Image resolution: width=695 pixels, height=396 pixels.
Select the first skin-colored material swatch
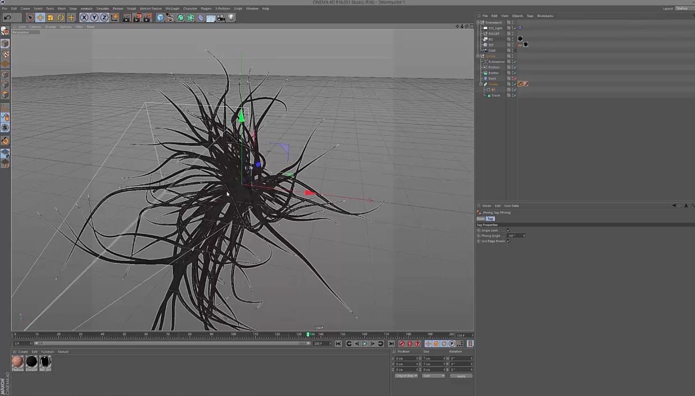click(18, 362)
